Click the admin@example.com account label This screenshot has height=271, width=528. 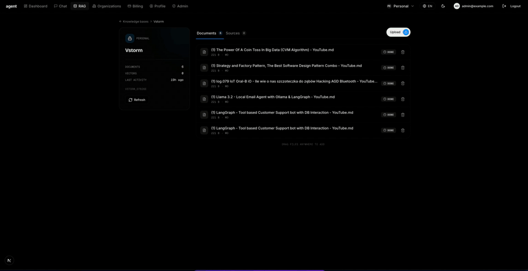pos(478,6)
